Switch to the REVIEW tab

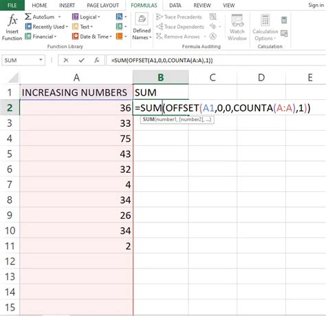pos(202,6)
